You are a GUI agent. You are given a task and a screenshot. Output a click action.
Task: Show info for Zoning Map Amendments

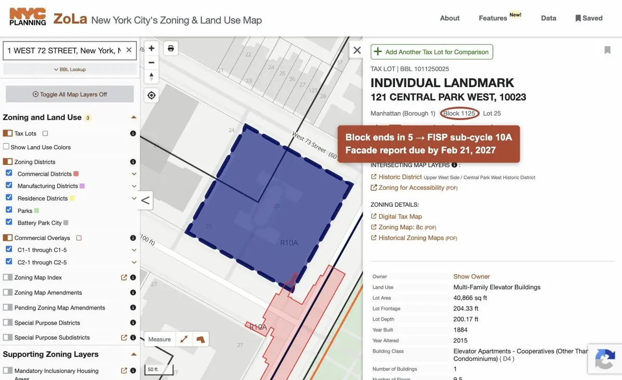[x=133, y=292]
